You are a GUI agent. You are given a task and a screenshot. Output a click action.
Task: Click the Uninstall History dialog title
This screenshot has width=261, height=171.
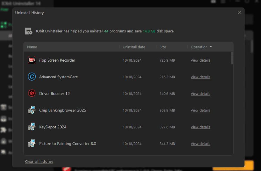(29, 13)
